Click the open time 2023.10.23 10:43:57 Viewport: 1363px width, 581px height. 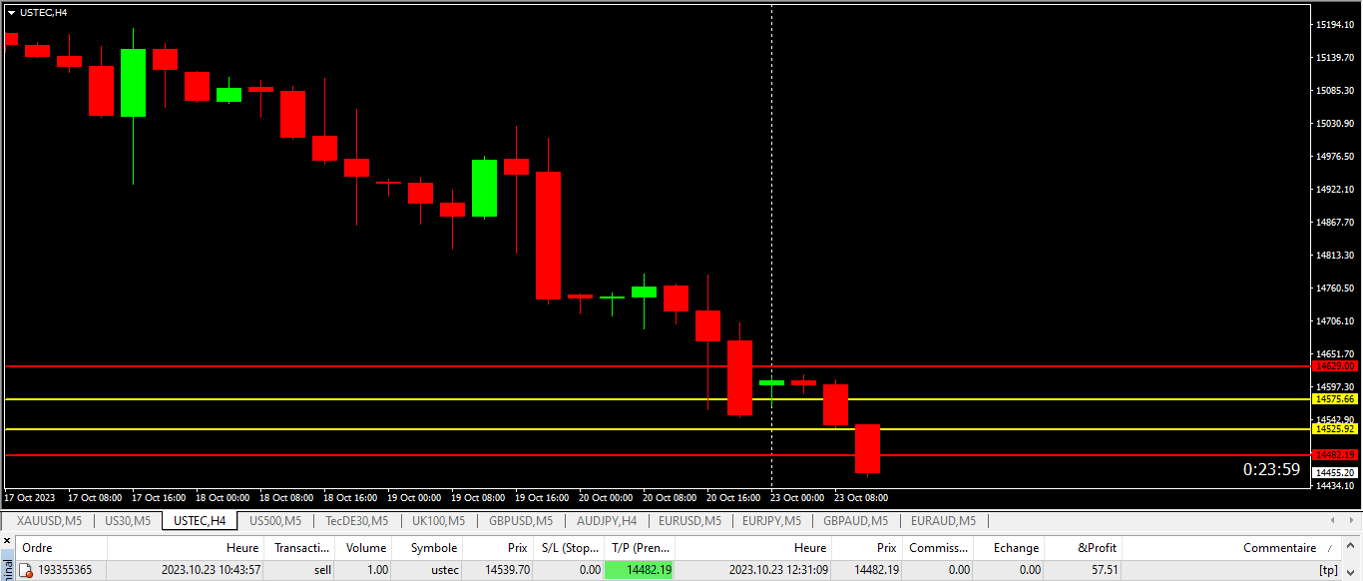(x=212, y=570)
